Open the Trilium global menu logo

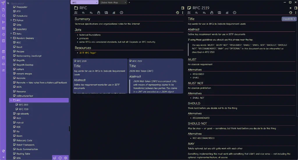click(x=3, y=3)
